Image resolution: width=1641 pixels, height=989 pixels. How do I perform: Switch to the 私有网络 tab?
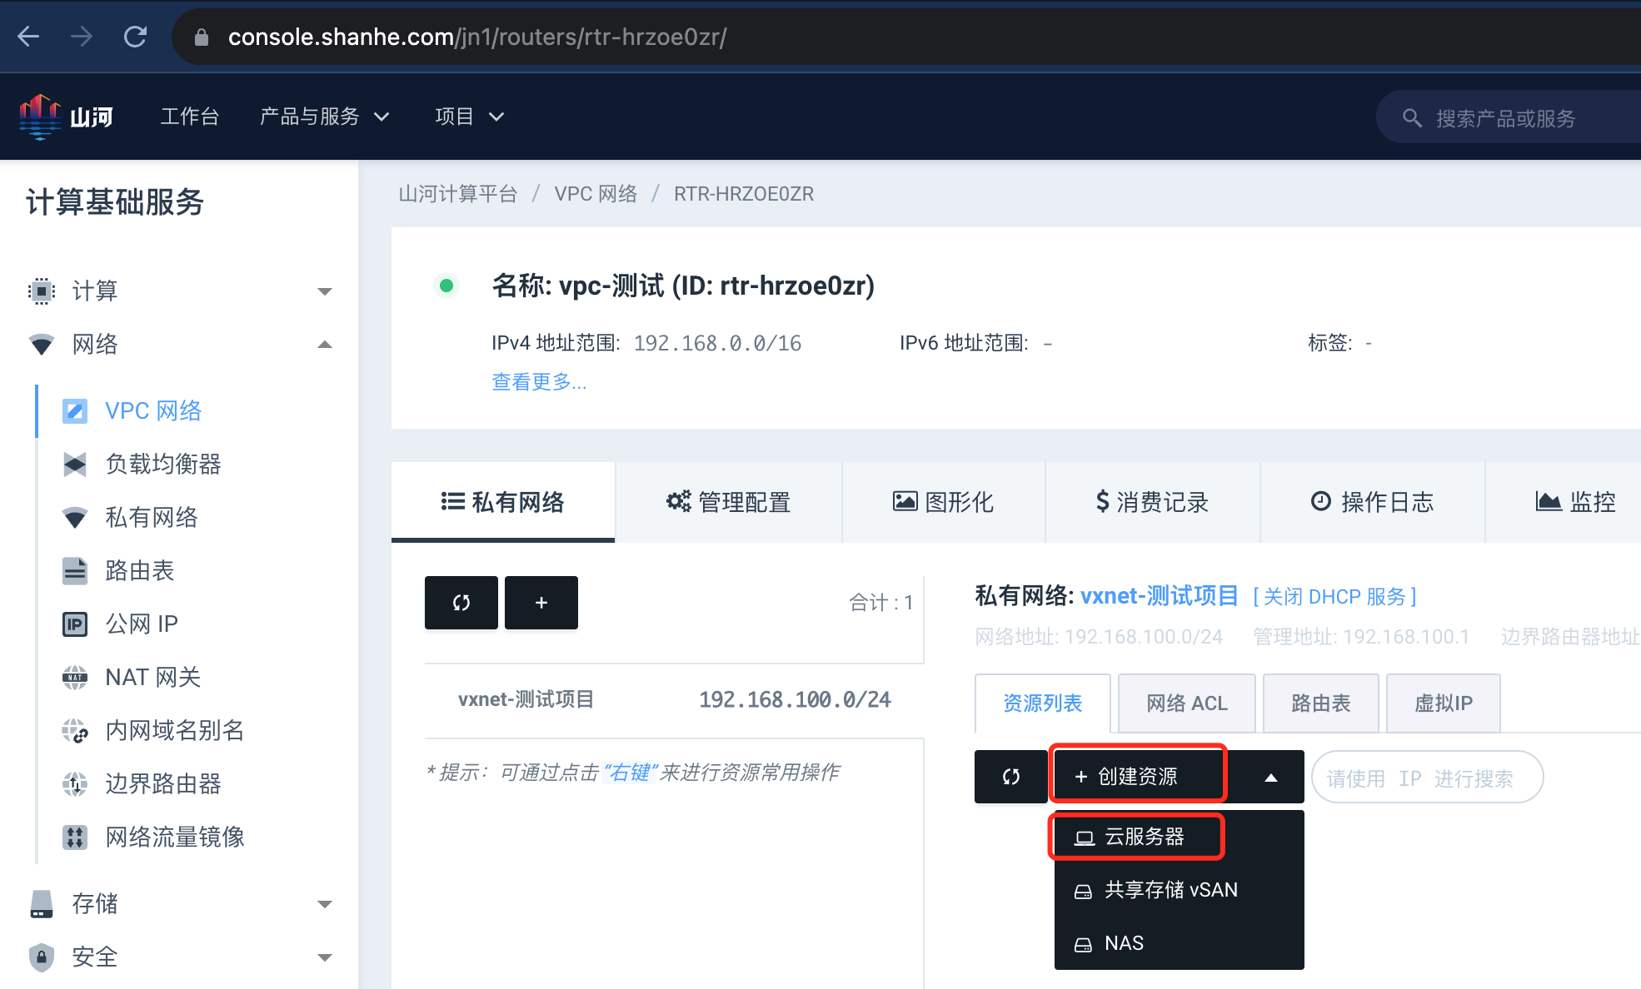pos(503,502)
